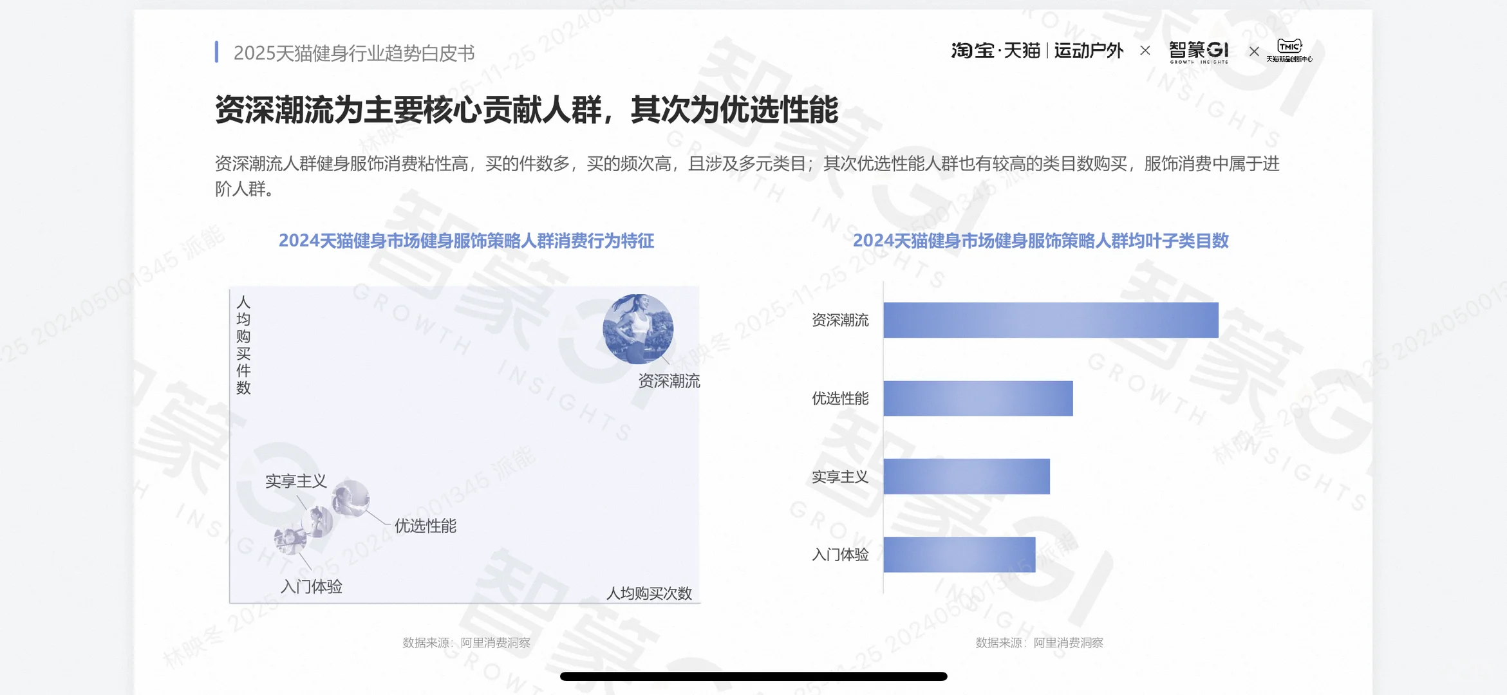Viewport: 1507px width, 695px height.
Task: Click the 淘宝·天猫 运动户外 logo
Action: coord(1037,50)
